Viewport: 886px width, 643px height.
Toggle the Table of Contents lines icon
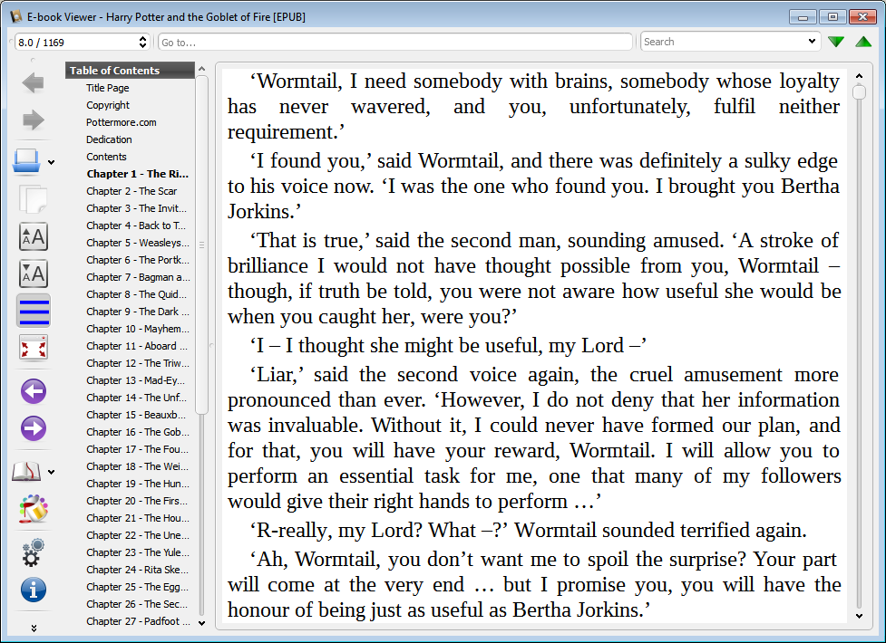[34, 311]
